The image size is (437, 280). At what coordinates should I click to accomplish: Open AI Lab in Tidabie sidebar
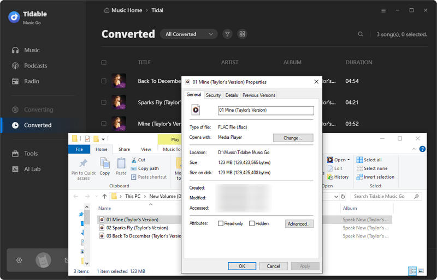26,169
